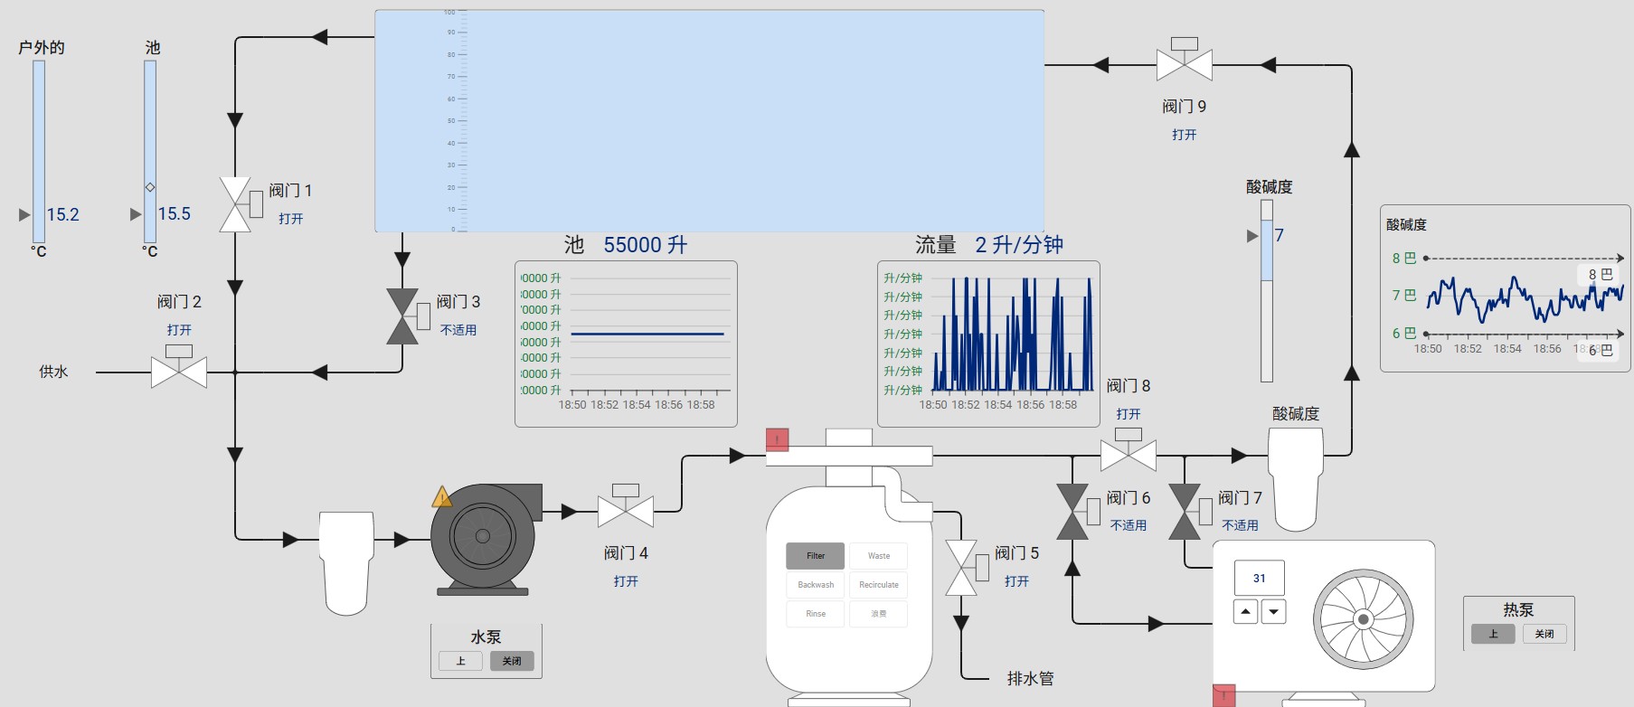Turn 水泵 on with the 上 button
This screenshot has width=1634, height=707.
(460, 661)
